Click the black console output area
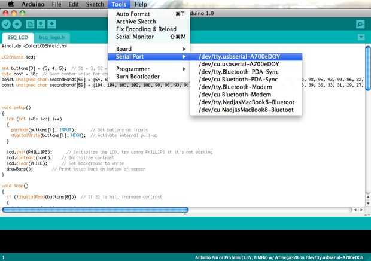371x261 pixels. 185,241
